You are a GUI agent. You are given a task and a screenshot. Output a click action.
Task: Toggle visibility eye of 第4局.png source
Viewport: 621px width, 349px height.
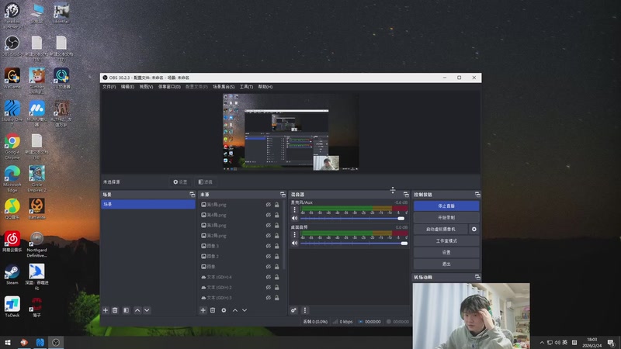tap(268, 215)
